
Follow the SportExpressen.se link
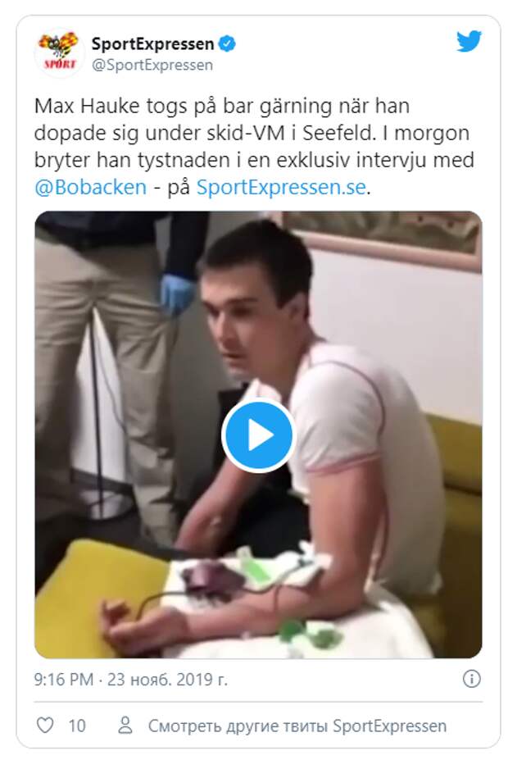click(x=281, y=187)
